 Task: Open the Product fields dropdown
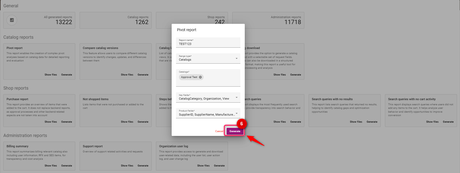[x=236, y=113]
